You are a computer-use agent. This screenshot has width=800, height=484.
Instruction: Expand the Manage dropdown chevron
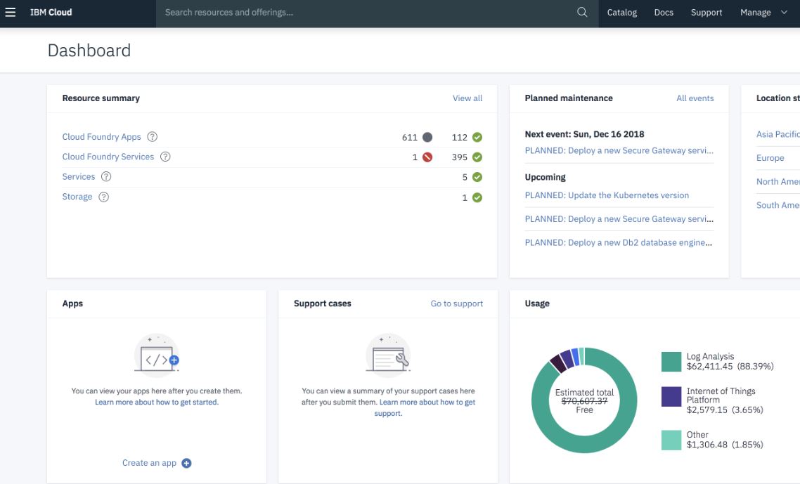pyautogui.click(x=785, y=12)
